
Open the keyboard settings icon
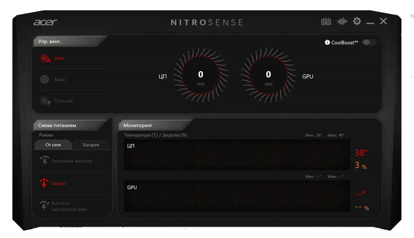point(326,21)
